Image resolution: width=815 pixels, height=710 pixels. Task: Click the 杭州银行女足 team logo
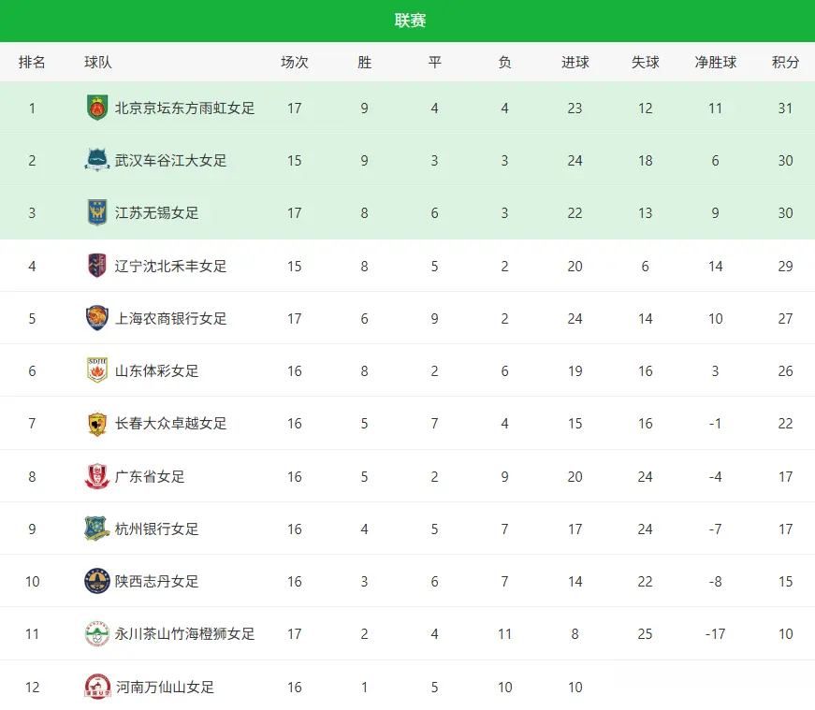pyautogui.click(x=97, y=529)
